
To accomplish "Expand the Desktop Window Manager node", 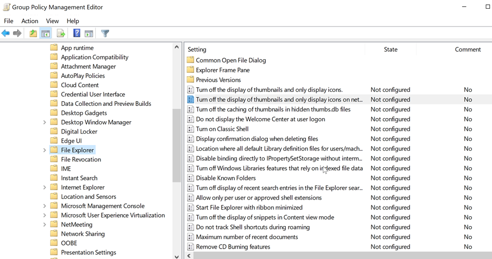I will [44, 122].
